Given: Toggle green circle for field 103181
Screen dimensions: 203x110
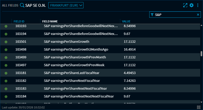Looking at the screenshot, I should coord(6,73).
